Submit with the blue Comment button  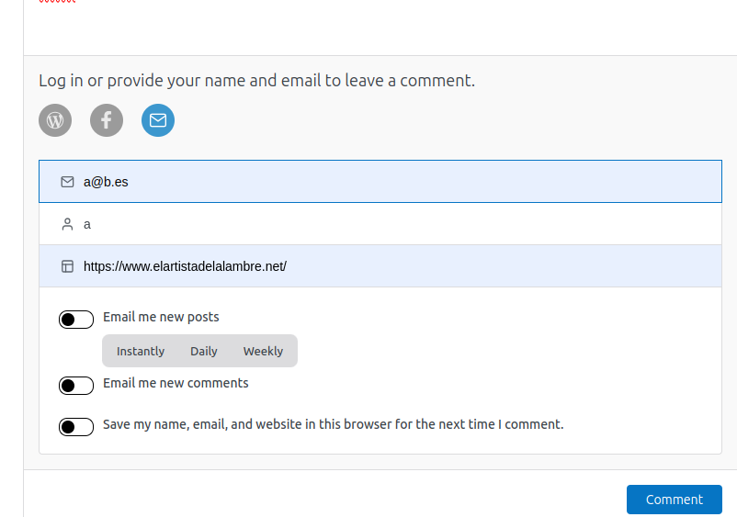tap(674, 500)
